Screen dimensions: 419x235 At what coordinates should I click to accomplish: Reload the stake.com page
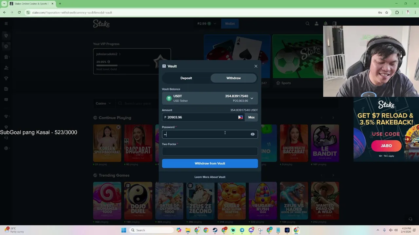[19, 12]
